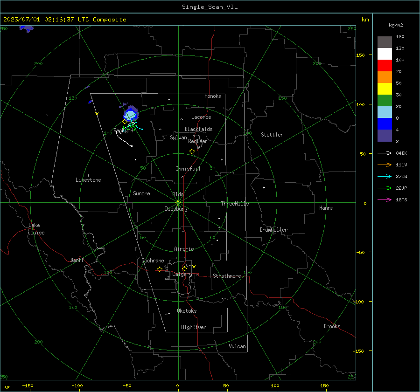Click the HighRiver map label
Image resolution: width=420 pixels, height=392 pixels.
coord(194,327)
